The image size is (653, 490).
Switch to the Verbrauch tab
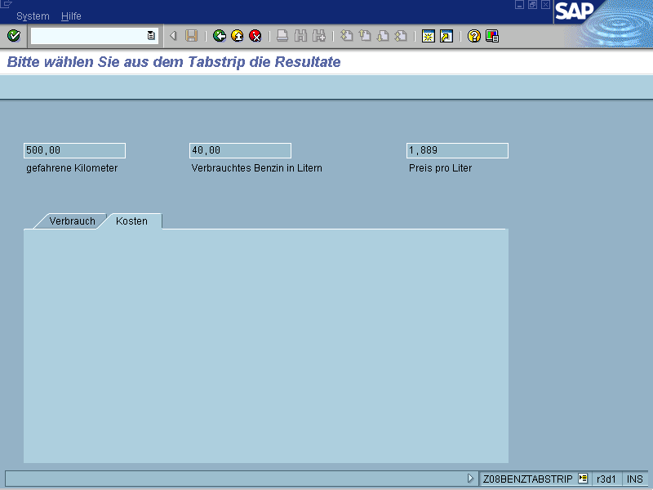click(x=72, y=221)
